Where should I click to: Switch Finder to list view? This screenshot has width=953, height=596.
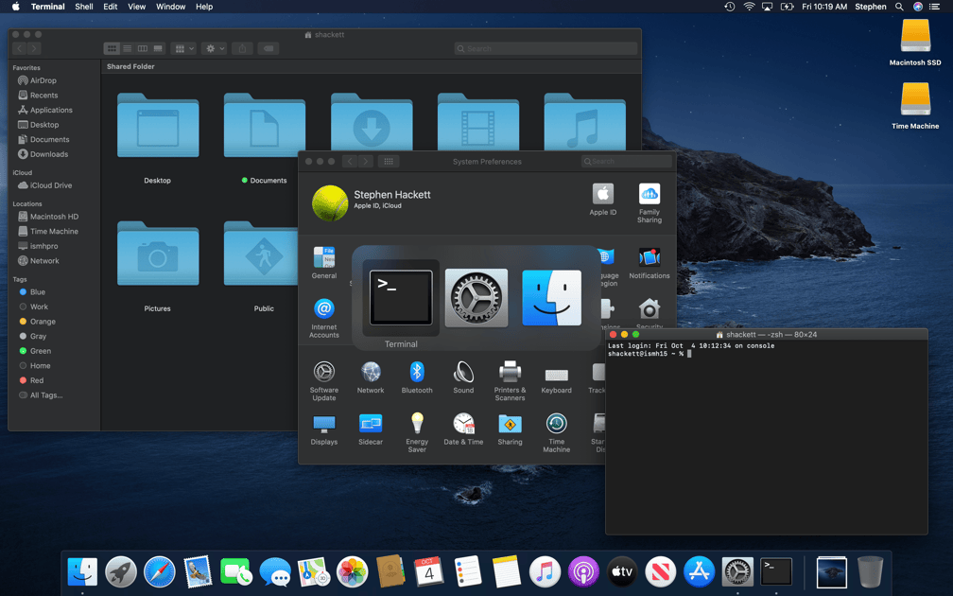(127, 48)
